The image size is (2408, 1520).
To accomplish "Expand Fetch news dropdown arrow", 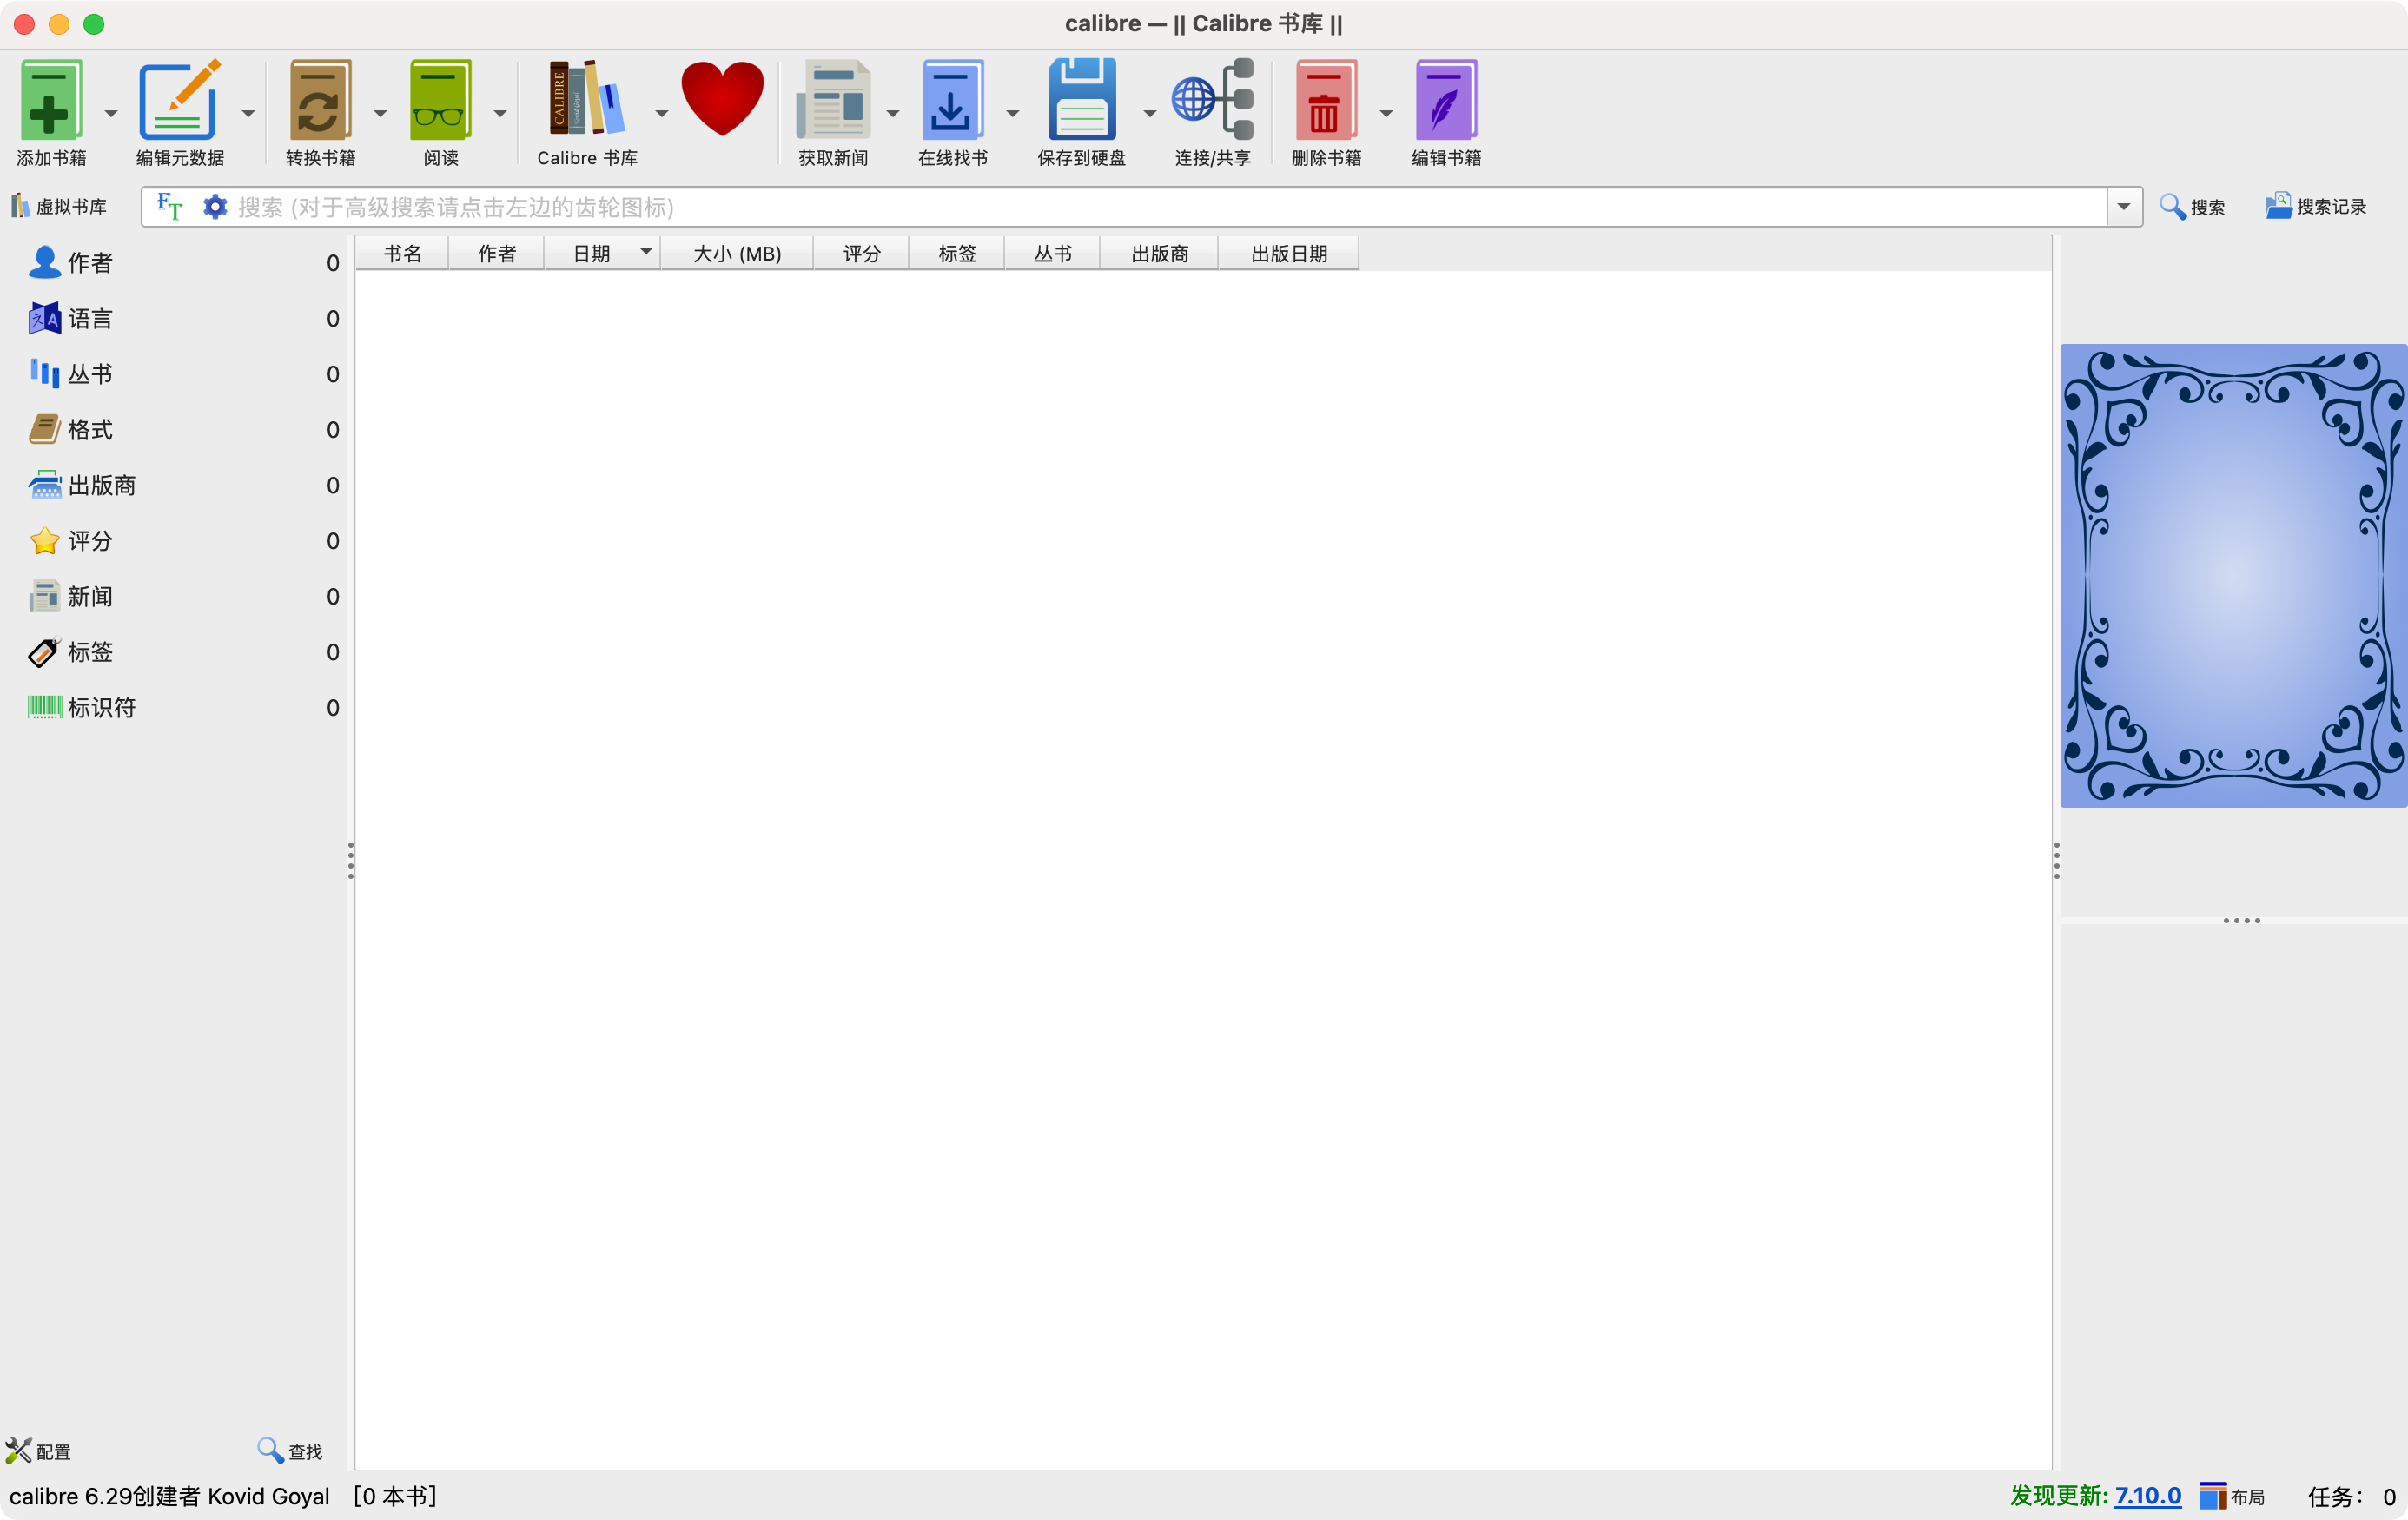I will [x=893, y=113].
